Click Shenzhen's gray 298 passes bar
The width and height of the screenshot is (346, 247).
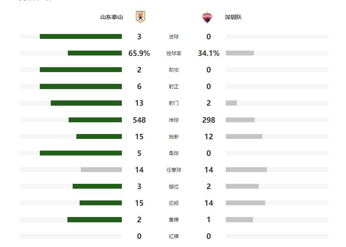click(240, 120)
